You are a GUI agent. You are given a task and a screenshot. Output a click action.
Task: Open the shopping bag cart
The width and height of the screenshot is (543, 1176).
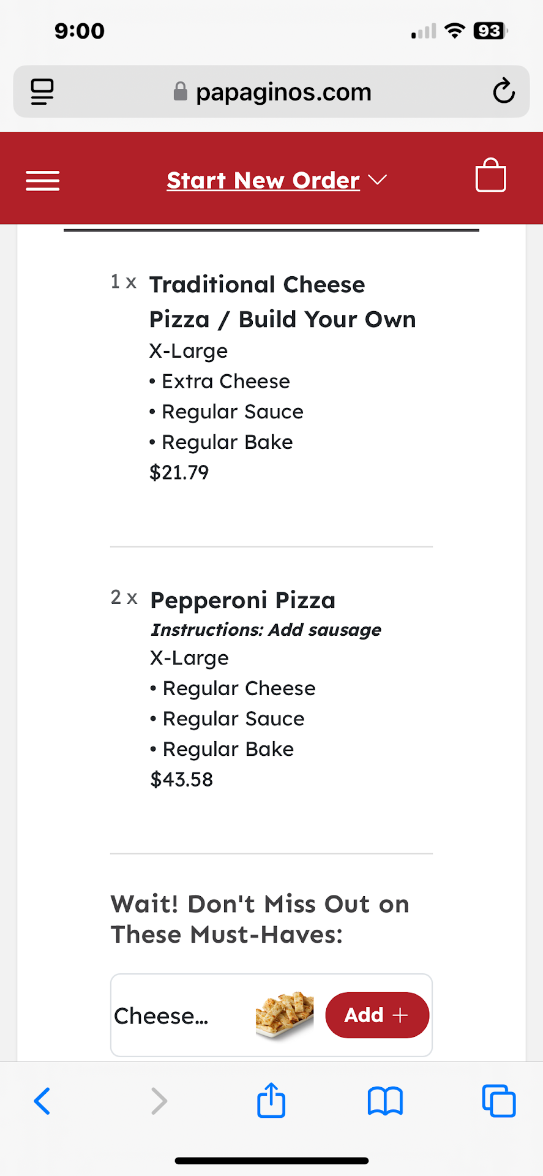pyautogui.click(x=490, y=176)
